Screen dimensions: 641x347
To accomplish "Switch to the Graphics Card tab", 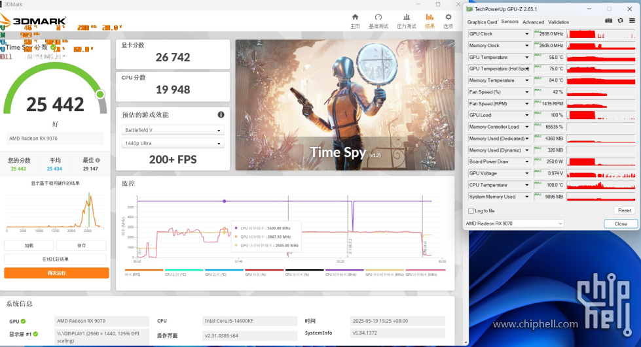I will 482,22.
